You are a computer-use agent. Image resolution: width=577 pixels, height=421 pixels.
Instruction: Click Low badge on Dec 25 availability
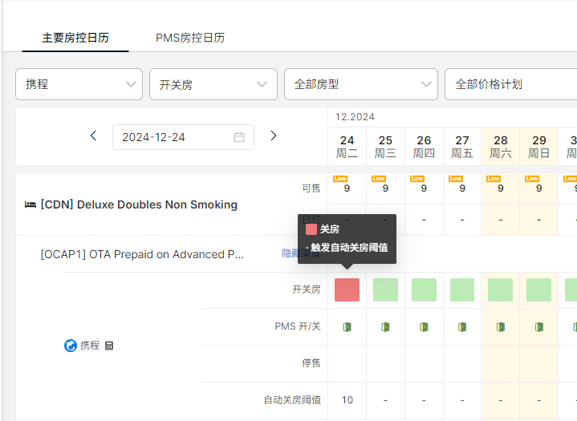(379, 179)
